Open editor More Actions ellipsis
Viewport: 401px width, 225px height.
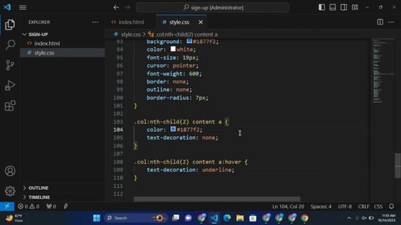pos(391,22)
